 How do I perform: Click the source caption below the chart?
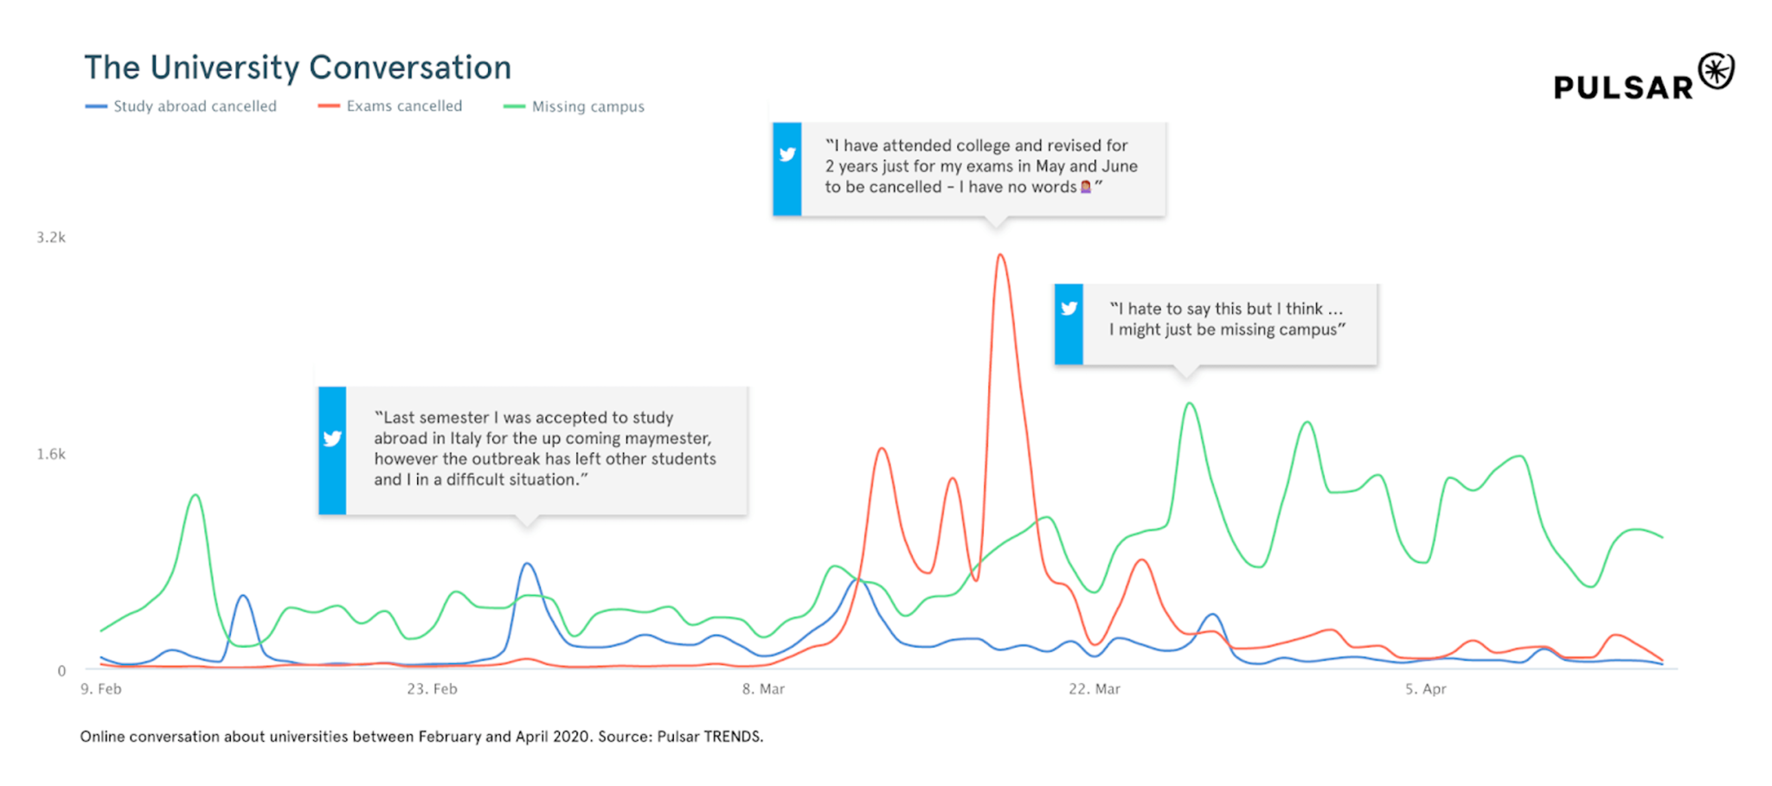coord(421,737)
